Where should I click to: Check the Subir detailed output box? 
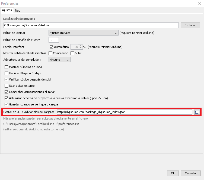point(72,53)
